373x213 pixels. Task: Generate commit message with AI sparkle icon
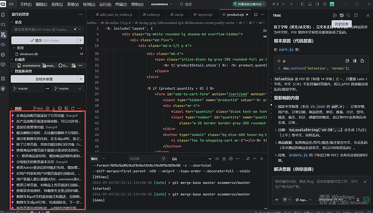(75, 29)
